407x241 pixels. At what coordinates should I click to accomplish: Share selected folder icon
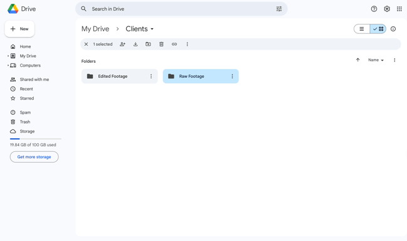coord(122,44)
